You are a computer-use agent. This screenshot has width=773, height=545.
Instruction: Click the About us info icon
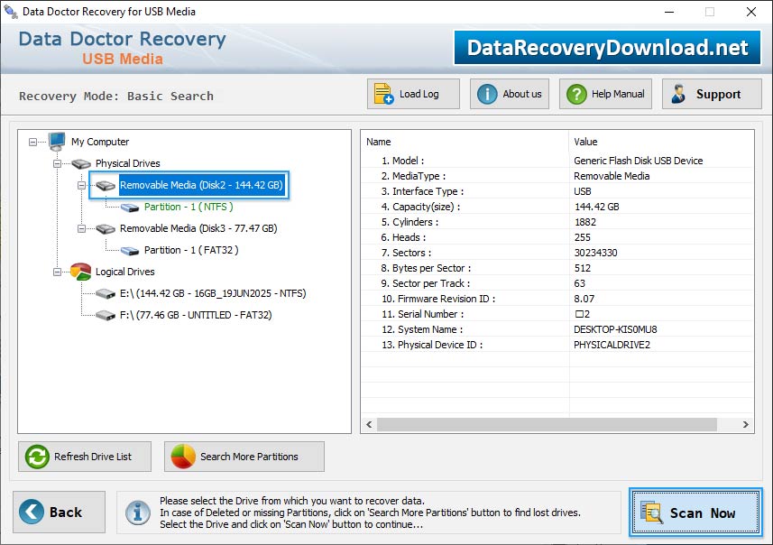click(x=487, y=94)
